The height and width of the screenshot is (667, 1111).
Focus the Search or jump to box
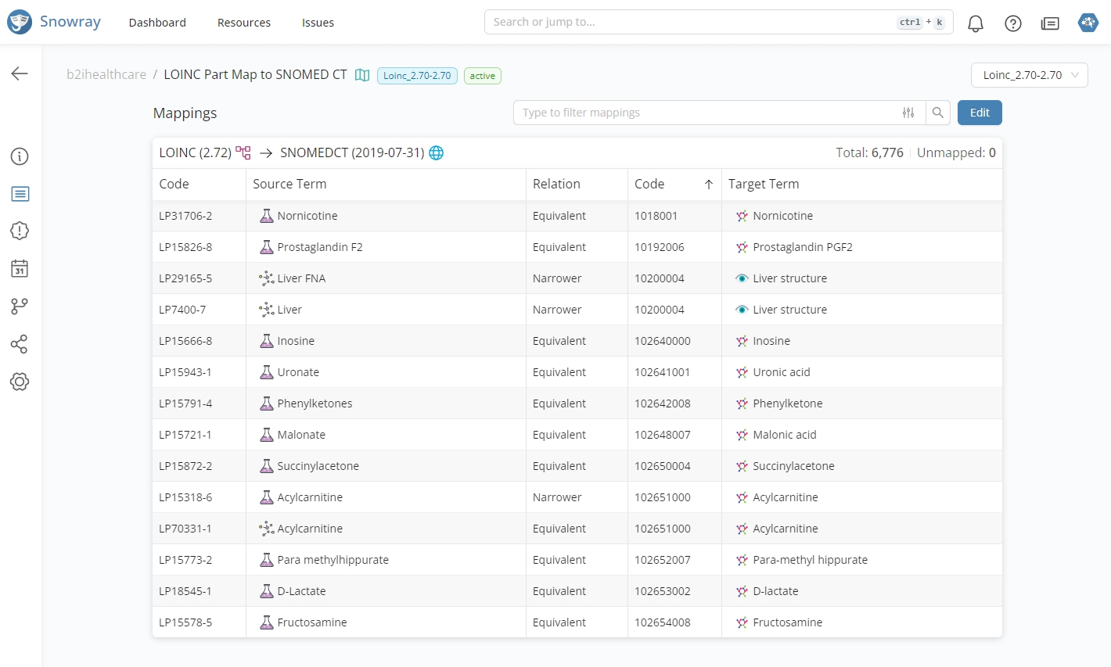[689, 22]
